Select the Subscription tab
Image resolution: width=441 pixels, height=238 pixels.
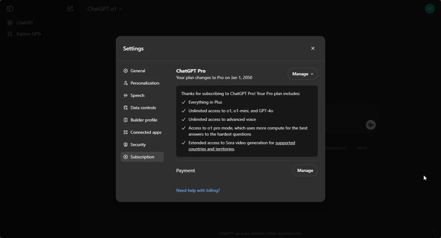tap(142, 157)
